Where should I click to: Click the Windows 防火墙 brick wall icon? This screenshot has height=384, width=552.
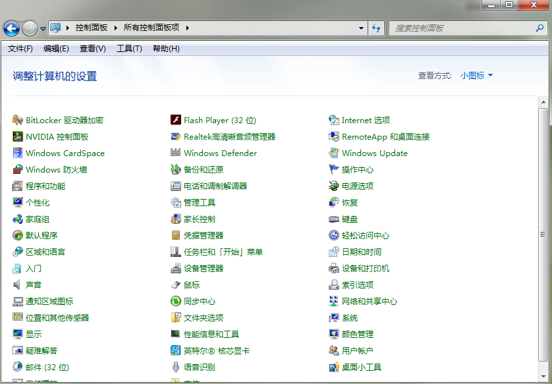[18, 170]
